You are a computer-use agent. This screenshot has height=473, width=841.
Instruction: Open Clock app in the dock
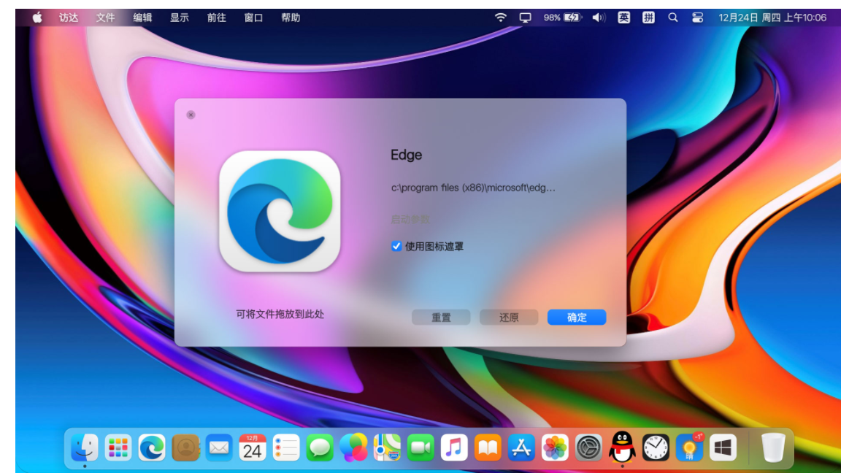656,447
